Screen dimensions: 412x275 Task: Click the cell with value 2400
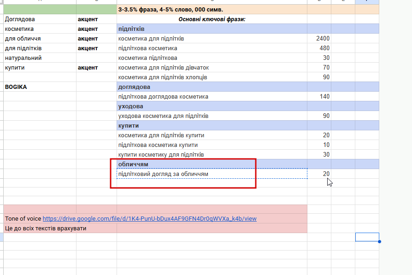[319, 39]
